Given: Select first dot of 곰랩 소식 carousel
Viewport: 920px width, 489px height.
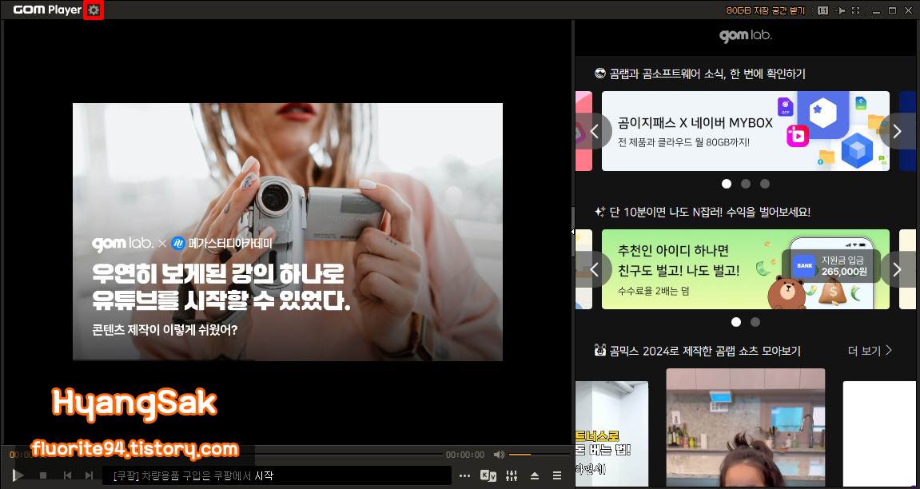Looking at the screenshot, I should click(727, 184).
